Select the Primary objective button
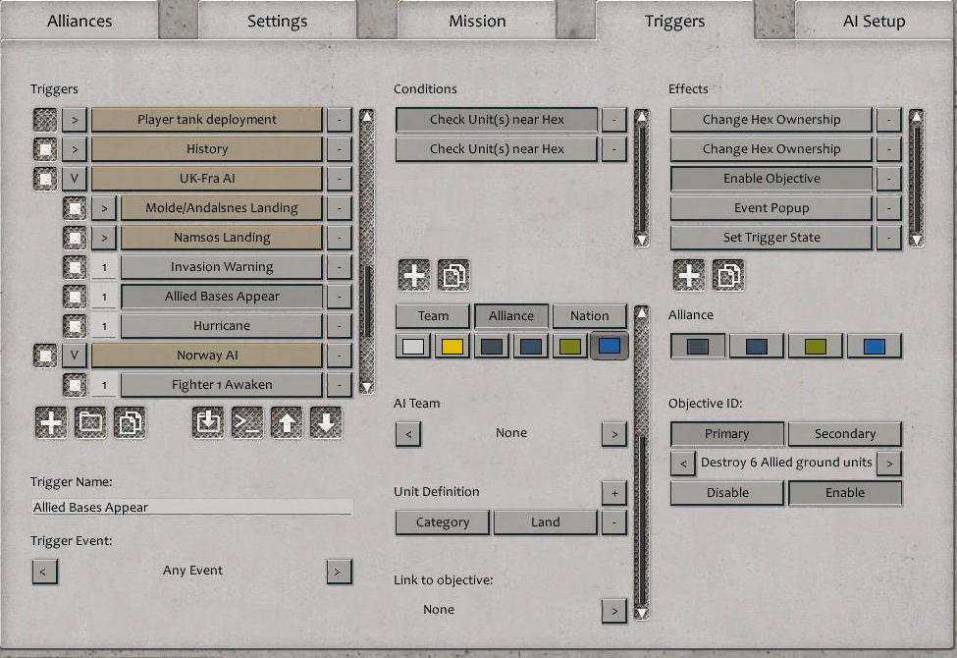The height and width of the screenshot is (658, 957). (727, 434)
